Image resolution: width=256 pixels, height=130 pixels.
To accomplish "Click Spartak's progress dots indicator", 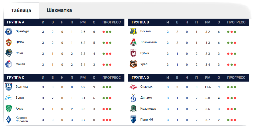I will pos(231,87).
